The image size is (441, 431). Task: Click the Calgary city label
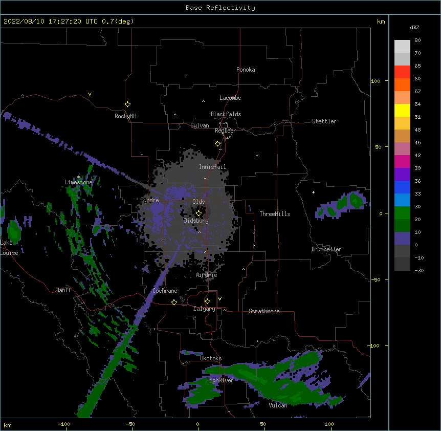pos(204,309)
